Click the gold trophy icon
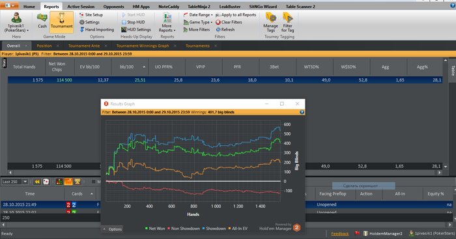 tap(78, 182)
